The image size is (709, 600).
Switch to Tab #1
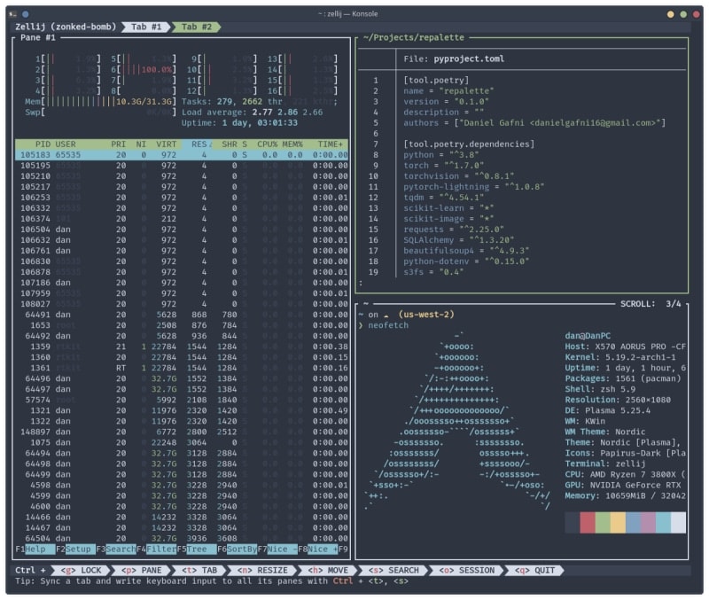[145, 27]
